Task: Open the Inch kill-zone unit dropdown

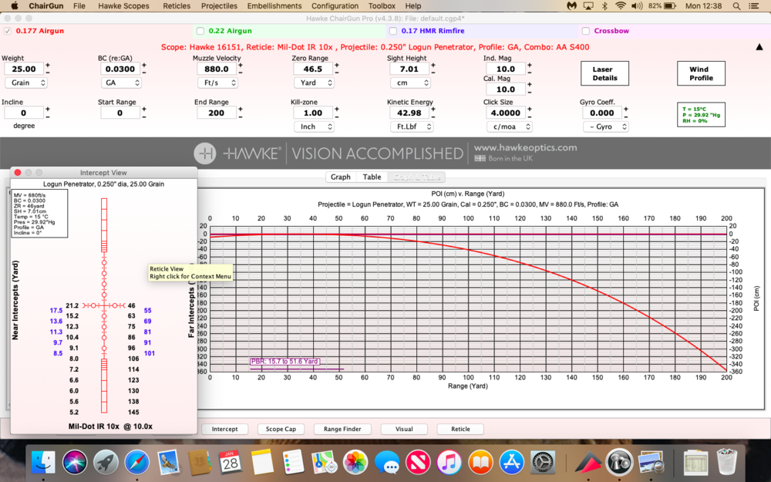Action: click(314, 126)
